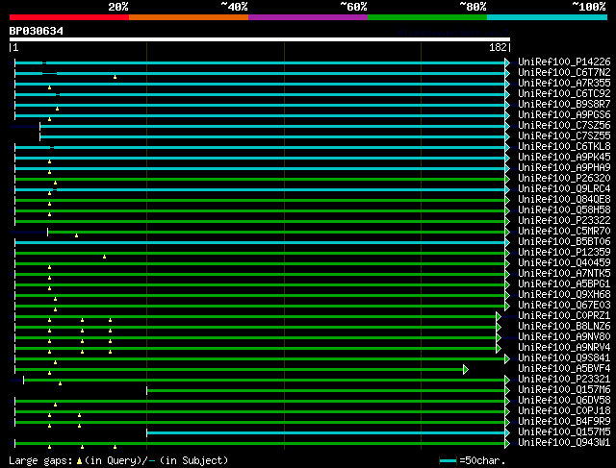The height and width of the screenshot is (468, 616).
Task: Open the UniRef100_C6T7N2 entry
Action: tap(564, 73)
